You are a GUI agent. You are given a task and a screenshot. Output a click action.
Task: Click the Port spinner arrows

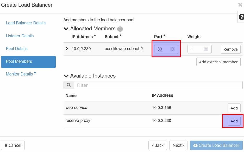(x=172, y=49)
